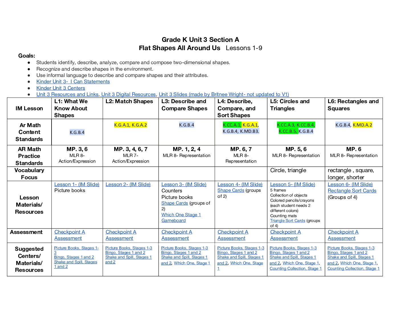Screen dimensions: 401x310
Task: Open Counting Collection, Stage 1 in L5 column
Action: tap(296, 268)
